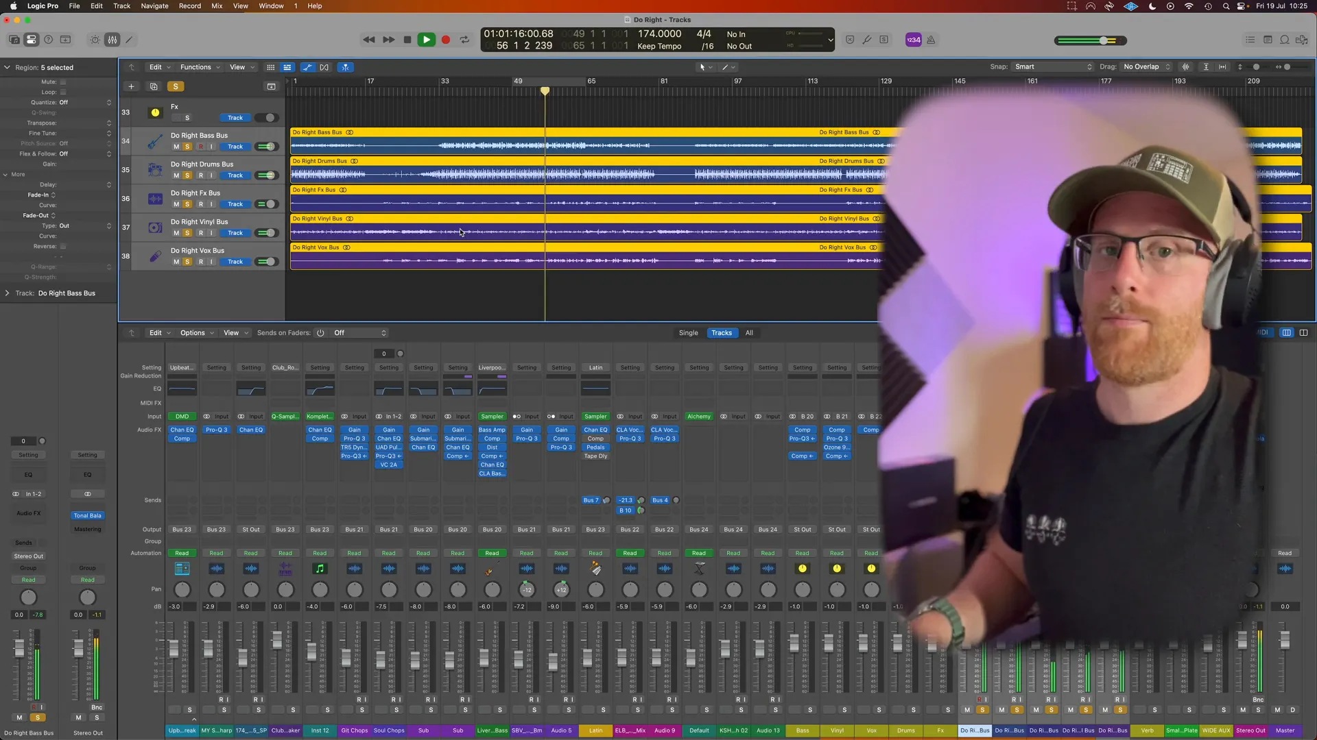This screenshot has width=1317, height=740.
Task: Open Quick Help question mark icon
Action: (x=48, y=40)
